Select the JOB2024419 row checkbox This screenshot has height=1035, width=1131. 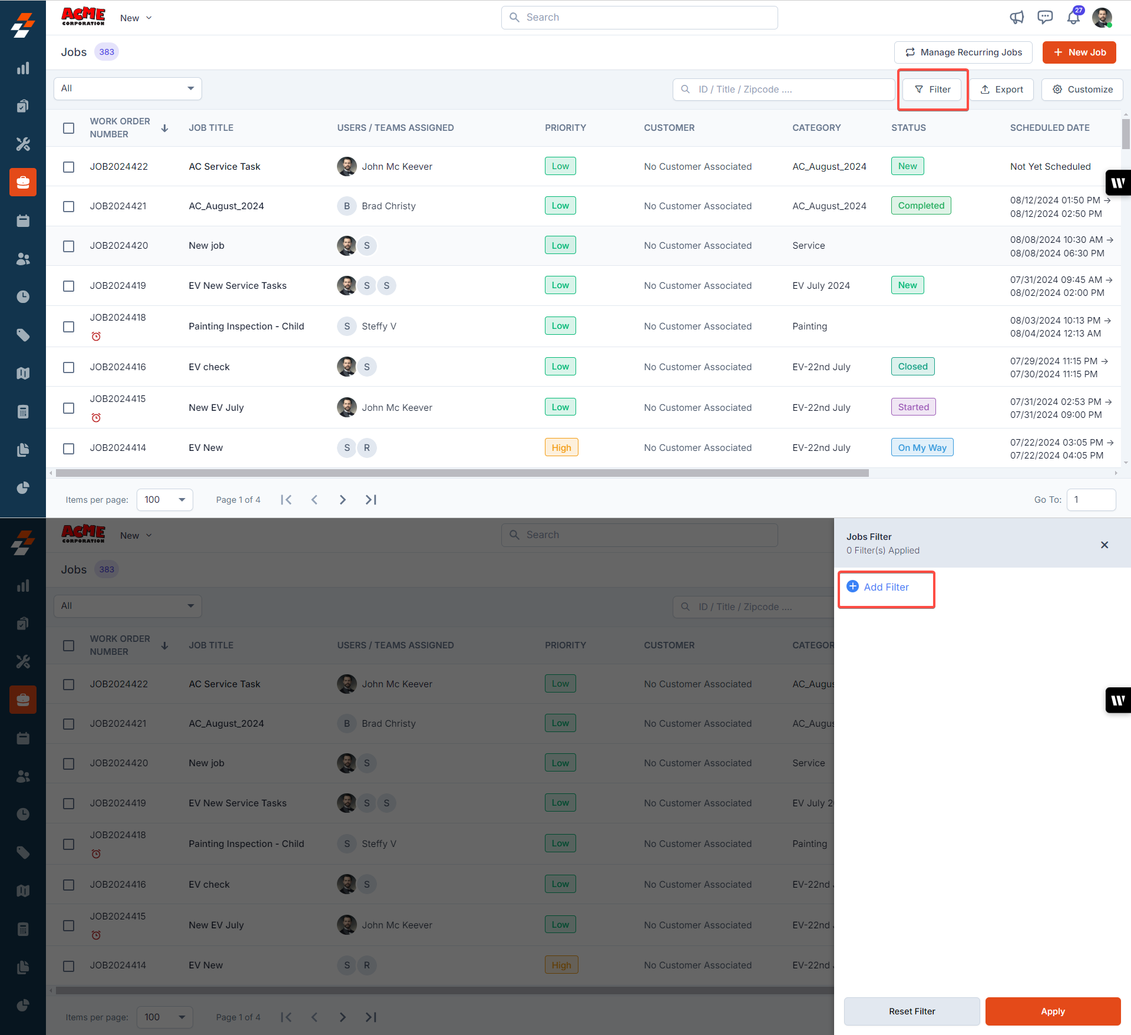69,286
